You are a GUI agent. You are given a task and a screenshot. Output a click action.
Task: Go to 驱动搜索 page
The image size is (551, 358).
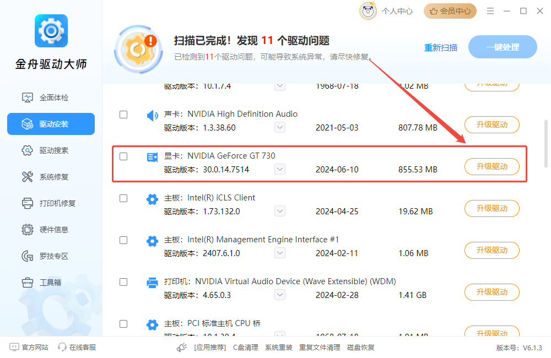51,150
